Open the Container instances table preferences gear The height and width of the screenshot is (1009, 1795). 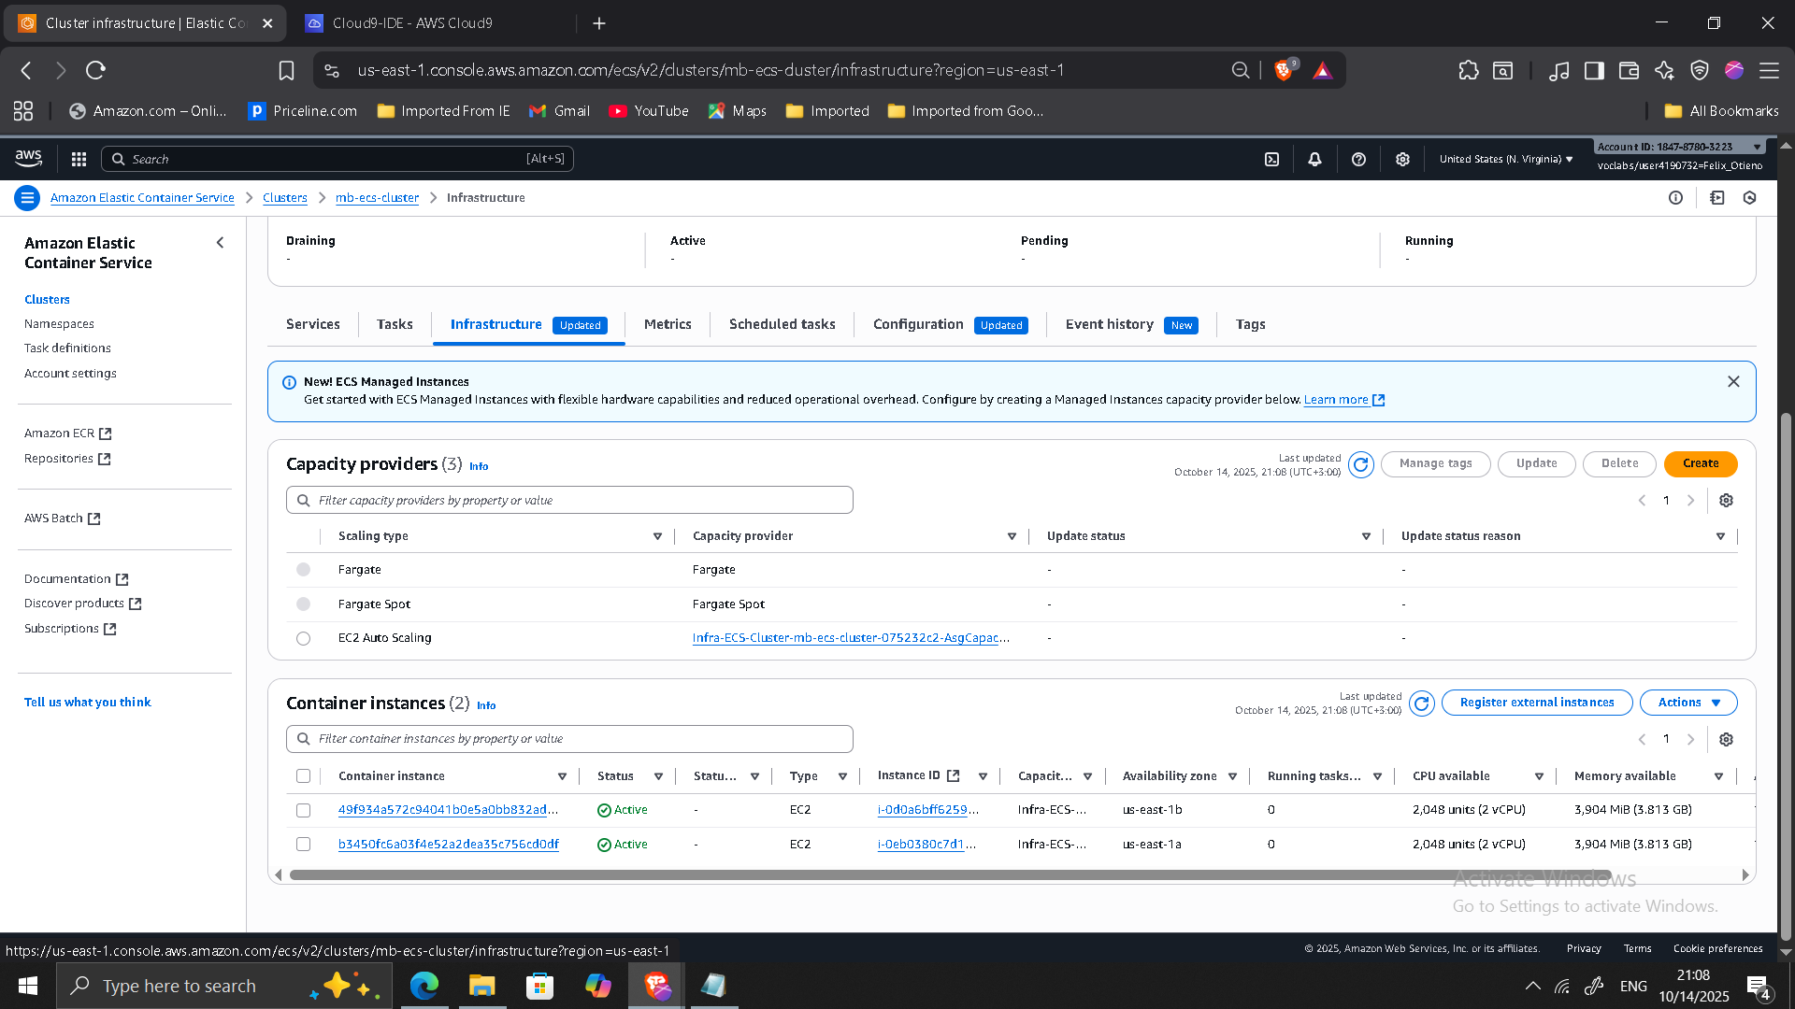(1726, 739)
